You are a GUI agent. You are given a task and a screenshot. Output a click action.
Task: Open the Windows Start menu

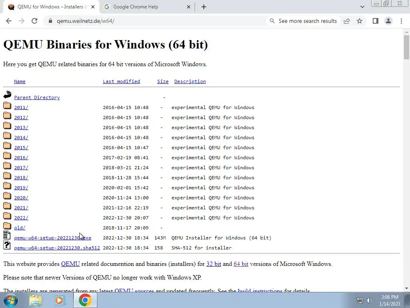point(11,300)
